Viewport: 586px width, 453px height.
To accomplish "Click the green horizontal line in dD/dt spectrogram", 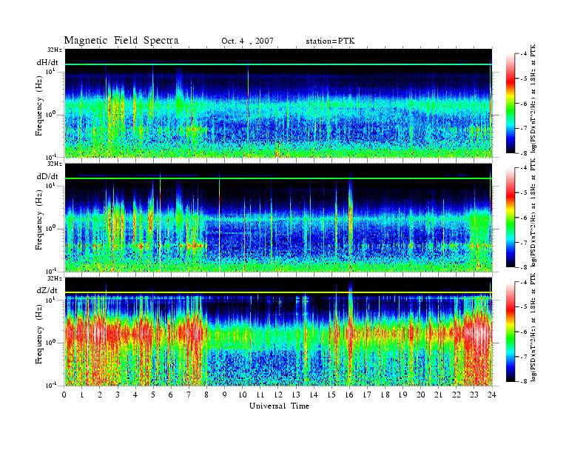I will (278, 178).
